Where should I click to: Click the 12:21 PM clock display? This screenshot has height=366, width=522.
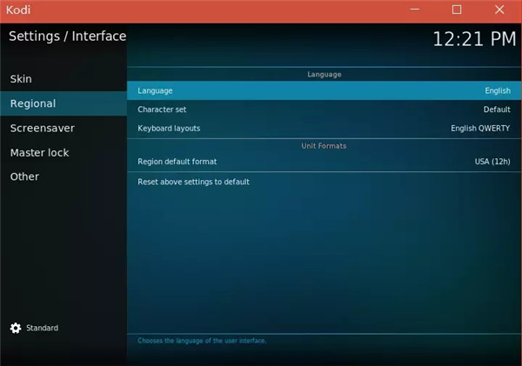click(x=474, y=39)
